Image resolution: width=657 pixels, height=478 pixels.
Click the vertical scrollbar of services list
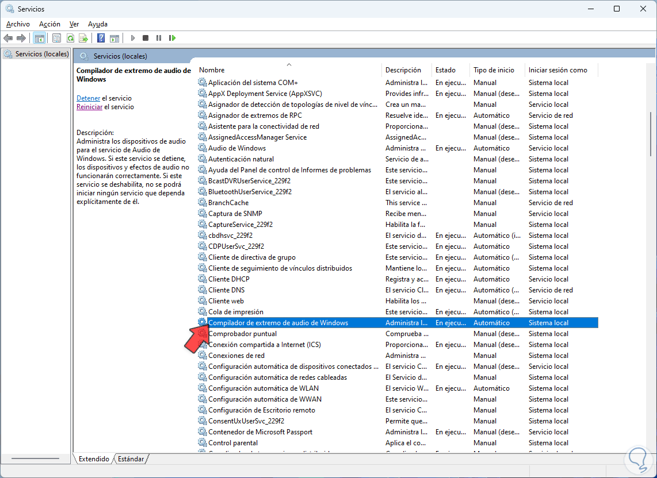tap(651, 134)
